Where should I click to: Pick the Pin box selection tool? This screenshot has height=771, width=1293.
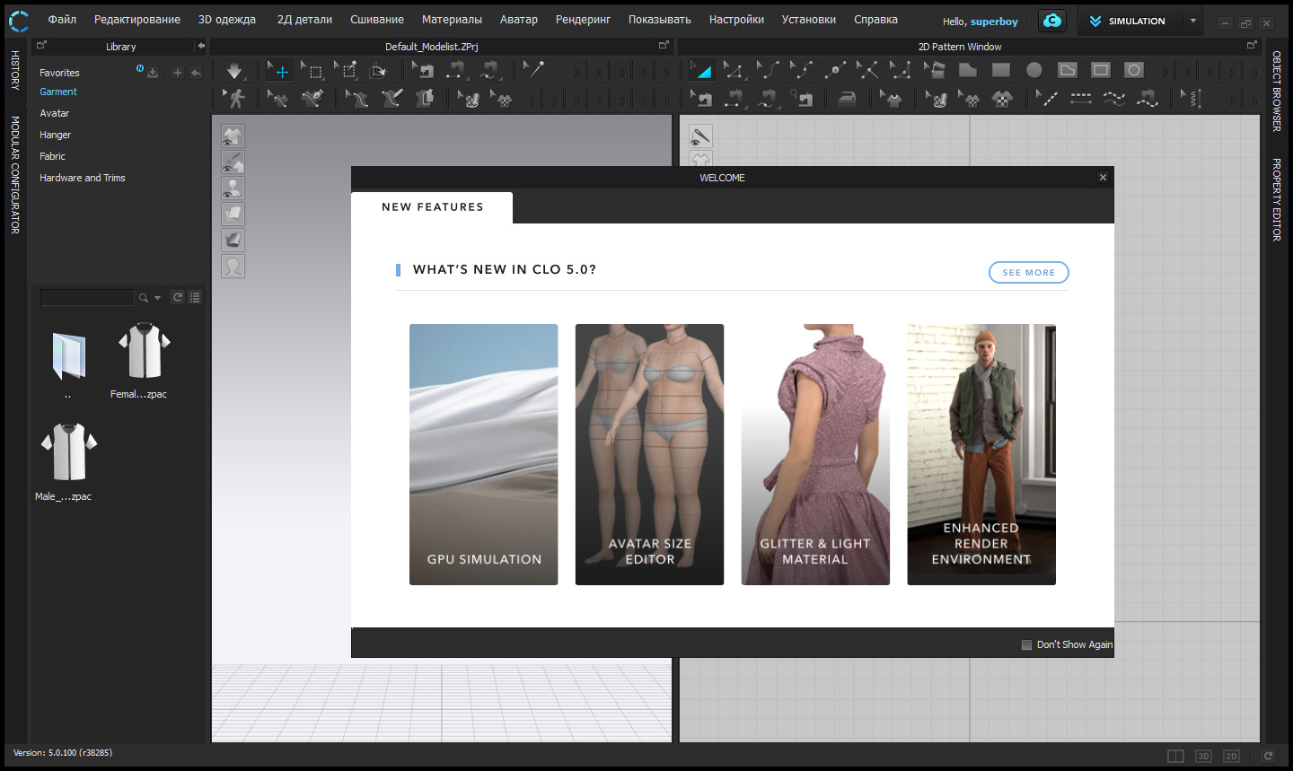click(346, 71)
